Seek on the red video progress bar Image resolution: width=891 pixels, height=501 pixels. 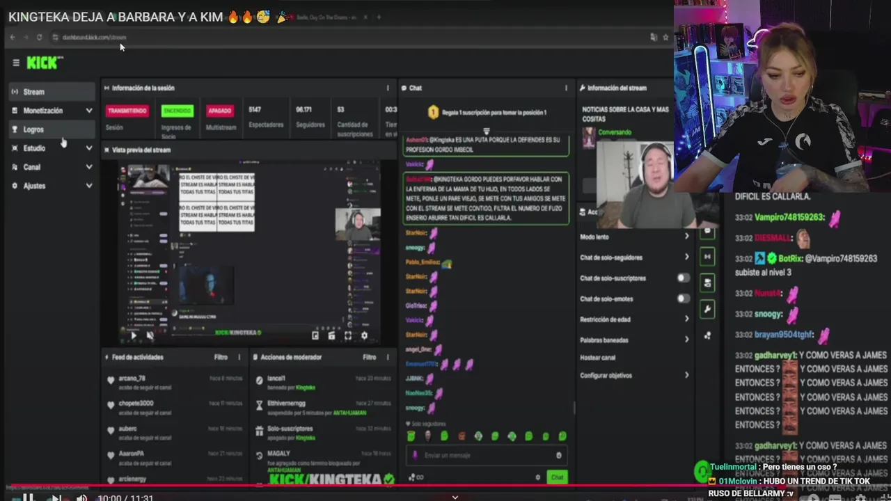[445, 487]
